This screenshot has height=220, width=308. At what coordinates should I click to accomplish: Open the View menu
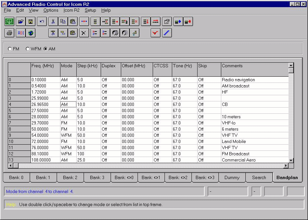click(x=33, y=10)
